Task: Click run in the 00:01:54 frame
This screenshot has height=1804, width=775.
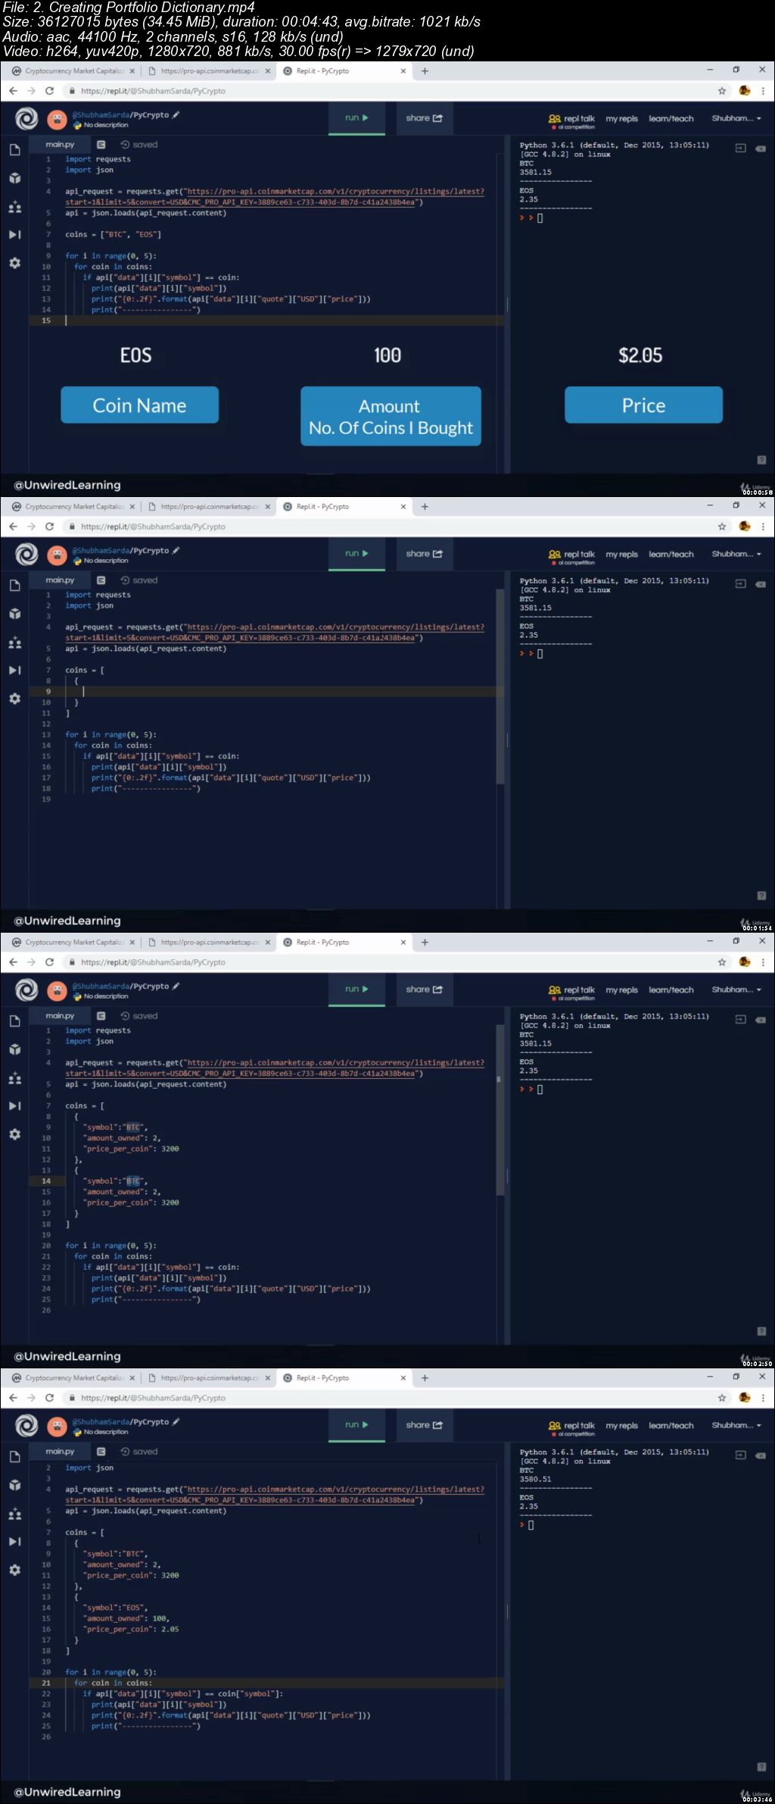Action: (356, 554)
